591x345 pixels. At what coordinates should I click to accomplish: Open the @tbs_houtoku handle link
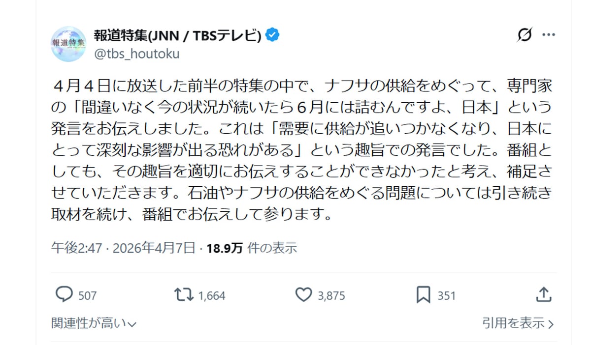pyautogui.click(x=136, y=54)
